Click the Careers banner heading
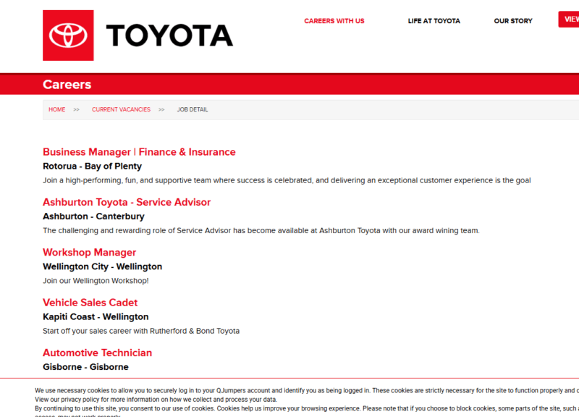This screenshot has height=417, width=579. [x=67, y=85]
